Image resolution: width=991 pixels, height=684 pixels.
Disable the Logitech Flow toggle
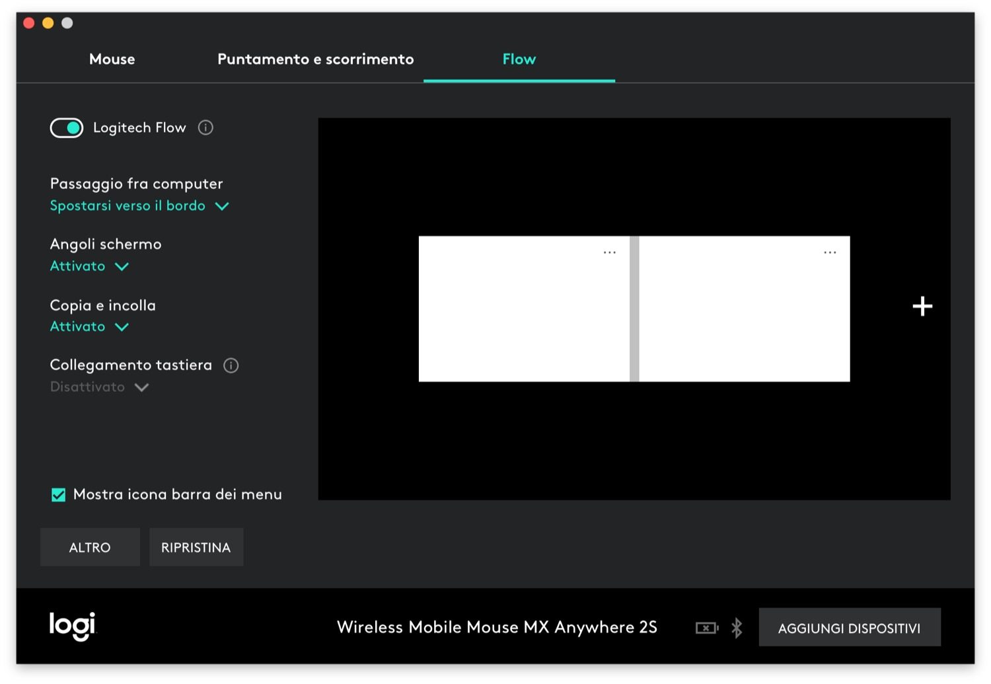pyautogui.click(x=67, y=128)
